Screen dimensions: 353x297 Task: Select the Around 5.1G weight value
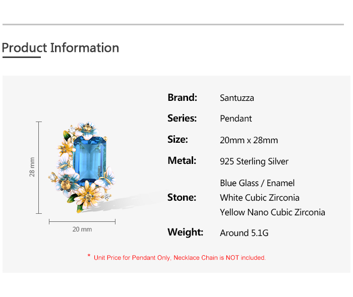[x=245, y=233]
